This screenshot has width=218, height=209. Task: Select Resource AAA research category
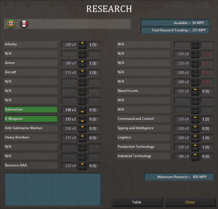(x=31, y=165)
